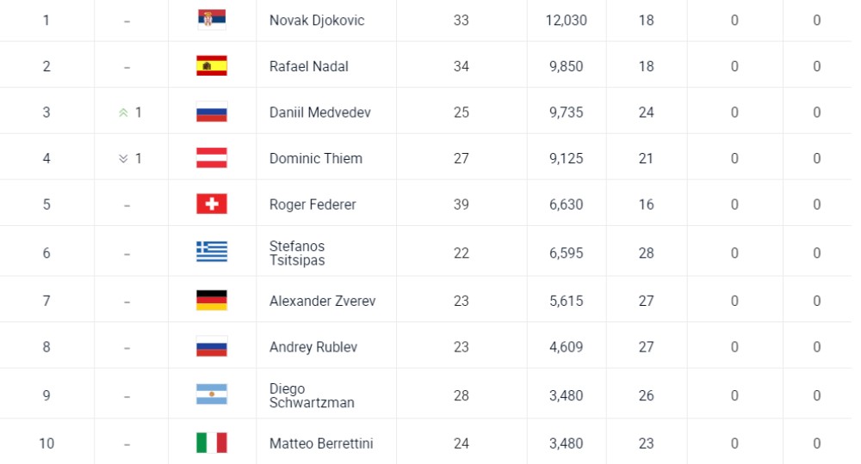Select the Roger Federer name
861x464 pixels.
point(313,205)
